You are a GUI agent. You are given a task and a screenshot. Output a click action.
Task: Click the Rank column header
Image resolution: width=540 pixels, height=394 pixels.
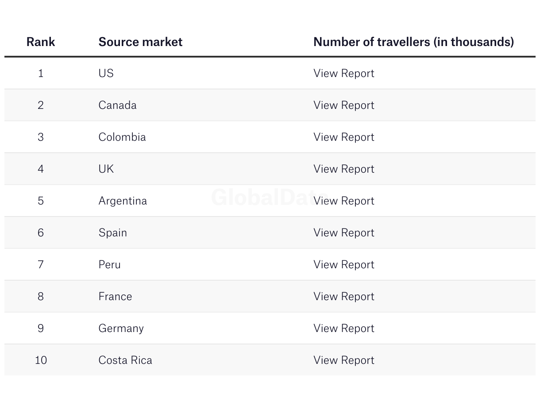[x=41, y=42]
